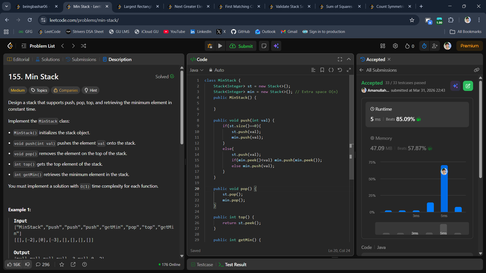This screenshot has height=273, width=486.
Task: Click the tall 5ms histogram bar
Action: pos(444,188)
